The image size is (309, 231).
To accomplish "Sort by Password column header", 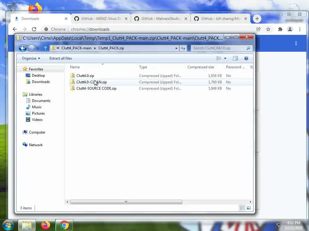I will pos(236,67).
